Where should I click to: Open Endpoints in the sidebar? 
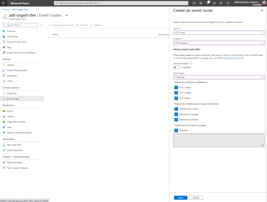pos(11,93)
